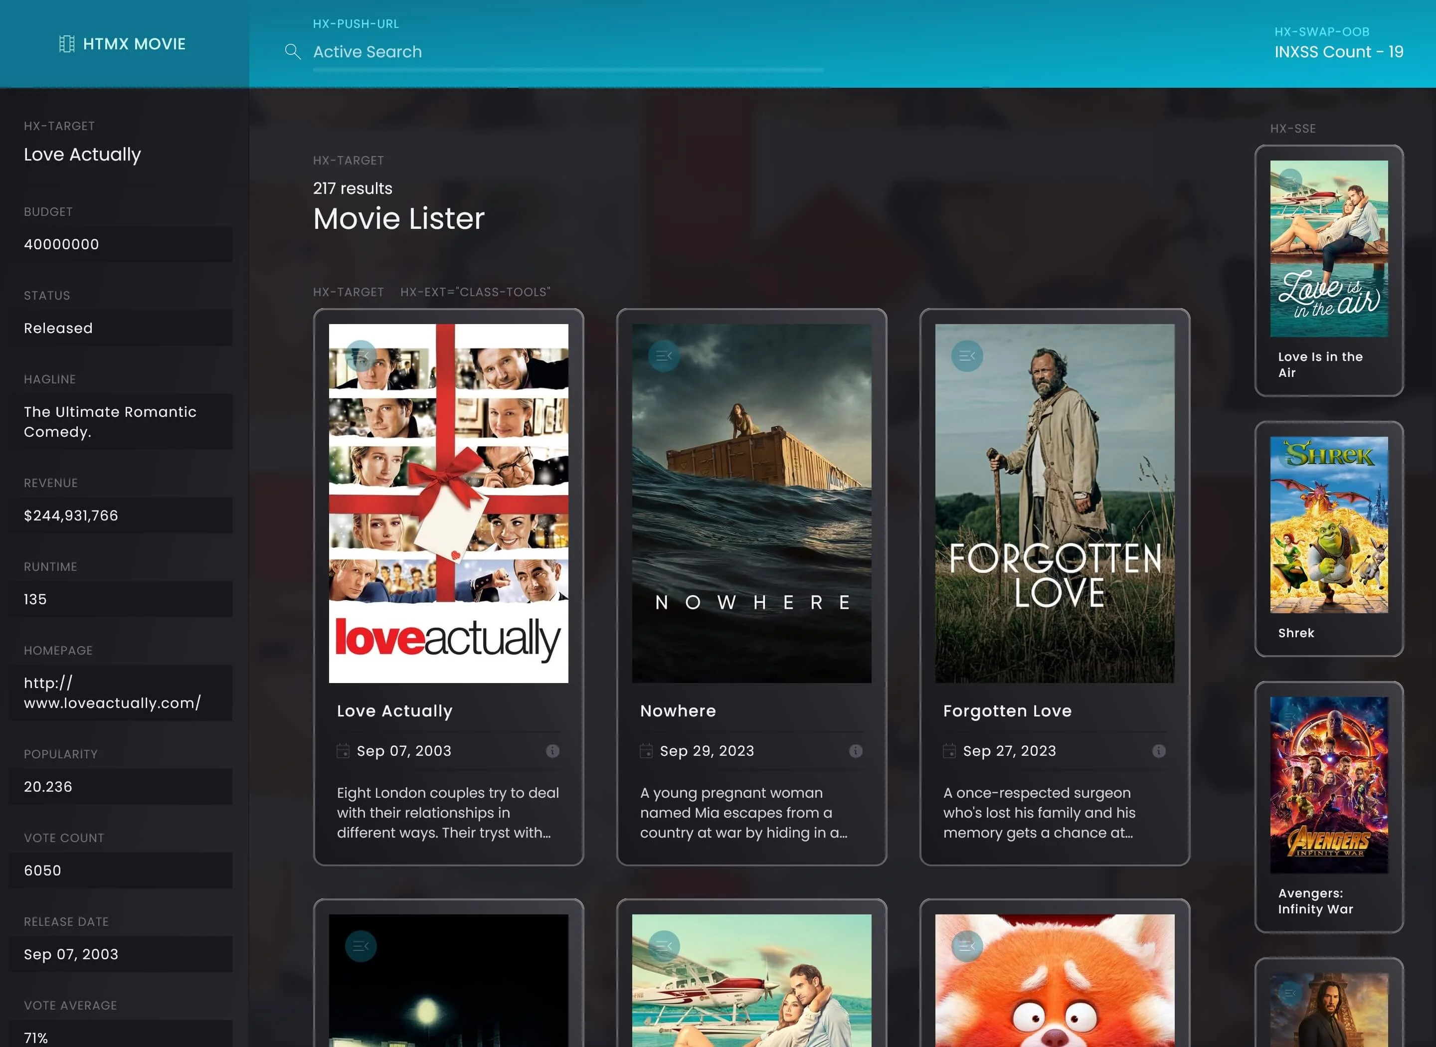Click the HTMX MOVIE home link
The image size is (1436, 1047).
pos(122,44)
